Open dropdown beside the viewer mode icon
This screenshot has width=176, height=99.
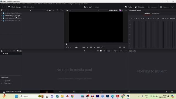click(x=70, y=47)
